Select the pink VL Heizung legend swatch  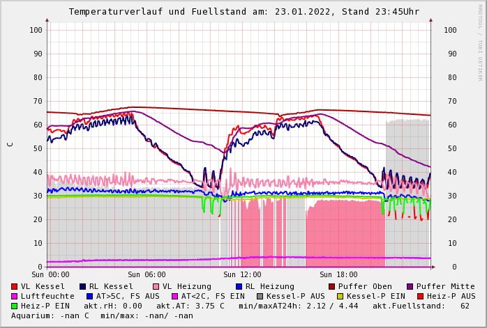click(x=156, y=287)
